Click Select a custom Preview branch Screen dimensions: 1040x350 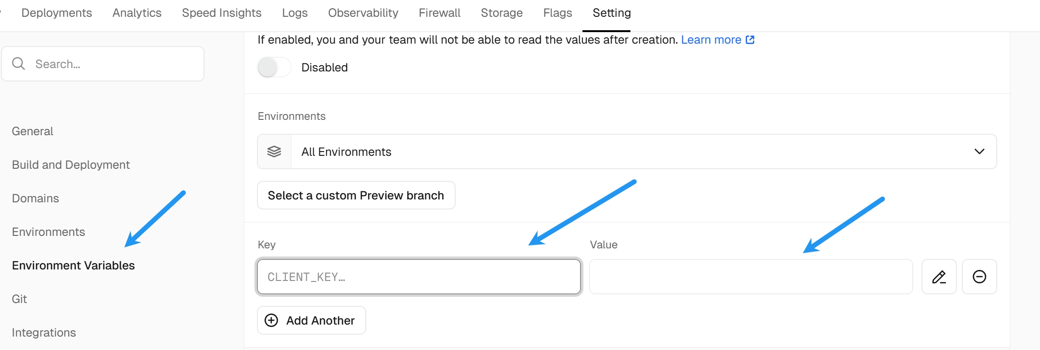[x=356, y=195]
